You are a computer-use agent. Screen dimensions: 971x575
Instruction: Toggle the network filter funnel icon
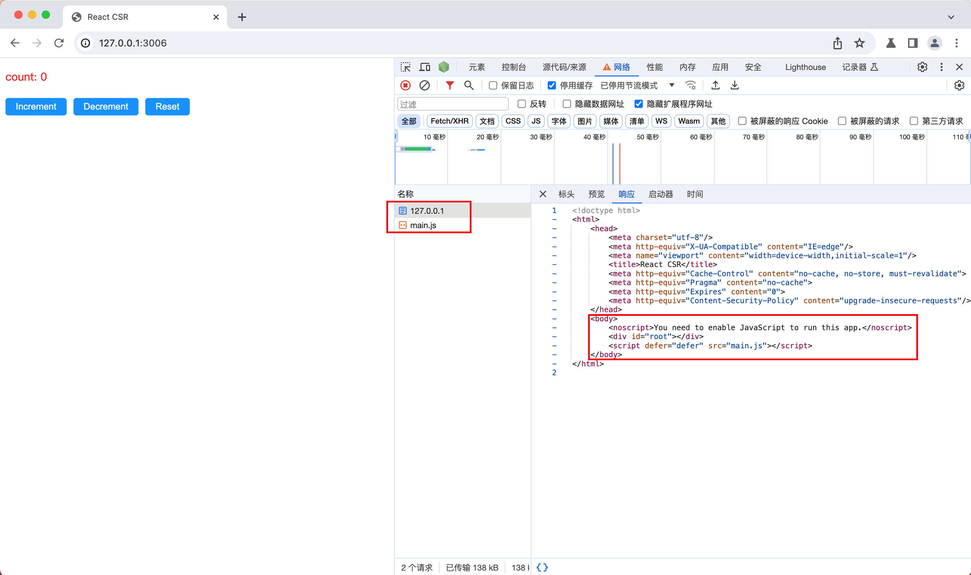click(450, 85)
